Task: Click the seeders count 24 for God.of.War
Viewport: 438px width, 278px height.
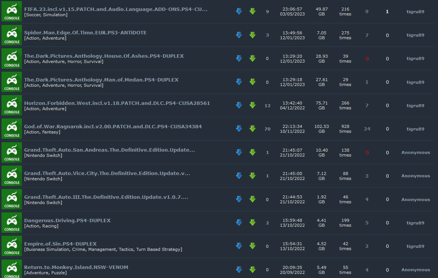Action: [367, 129]
